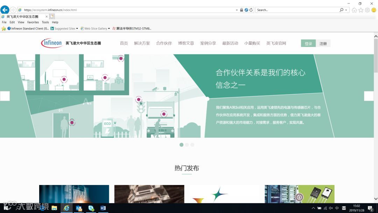
Task: Open 英飞凌官网 nav link
Action: [276, 43]
